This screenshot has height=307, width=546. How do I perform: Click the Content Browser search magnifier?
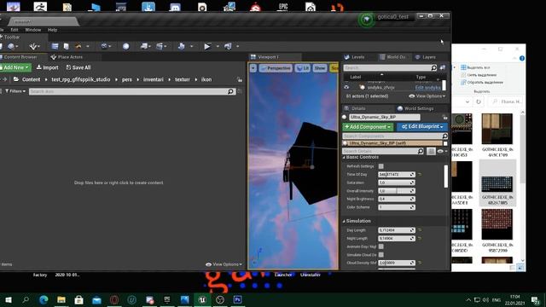tap(230, 91)
